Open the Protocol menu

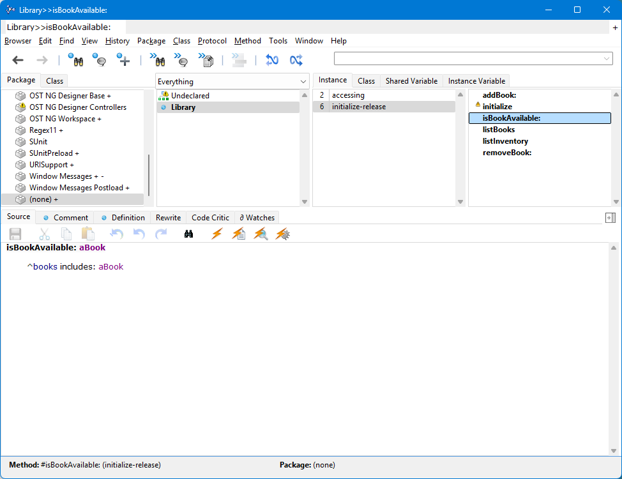pyautogui.click(x=212, y=41)
